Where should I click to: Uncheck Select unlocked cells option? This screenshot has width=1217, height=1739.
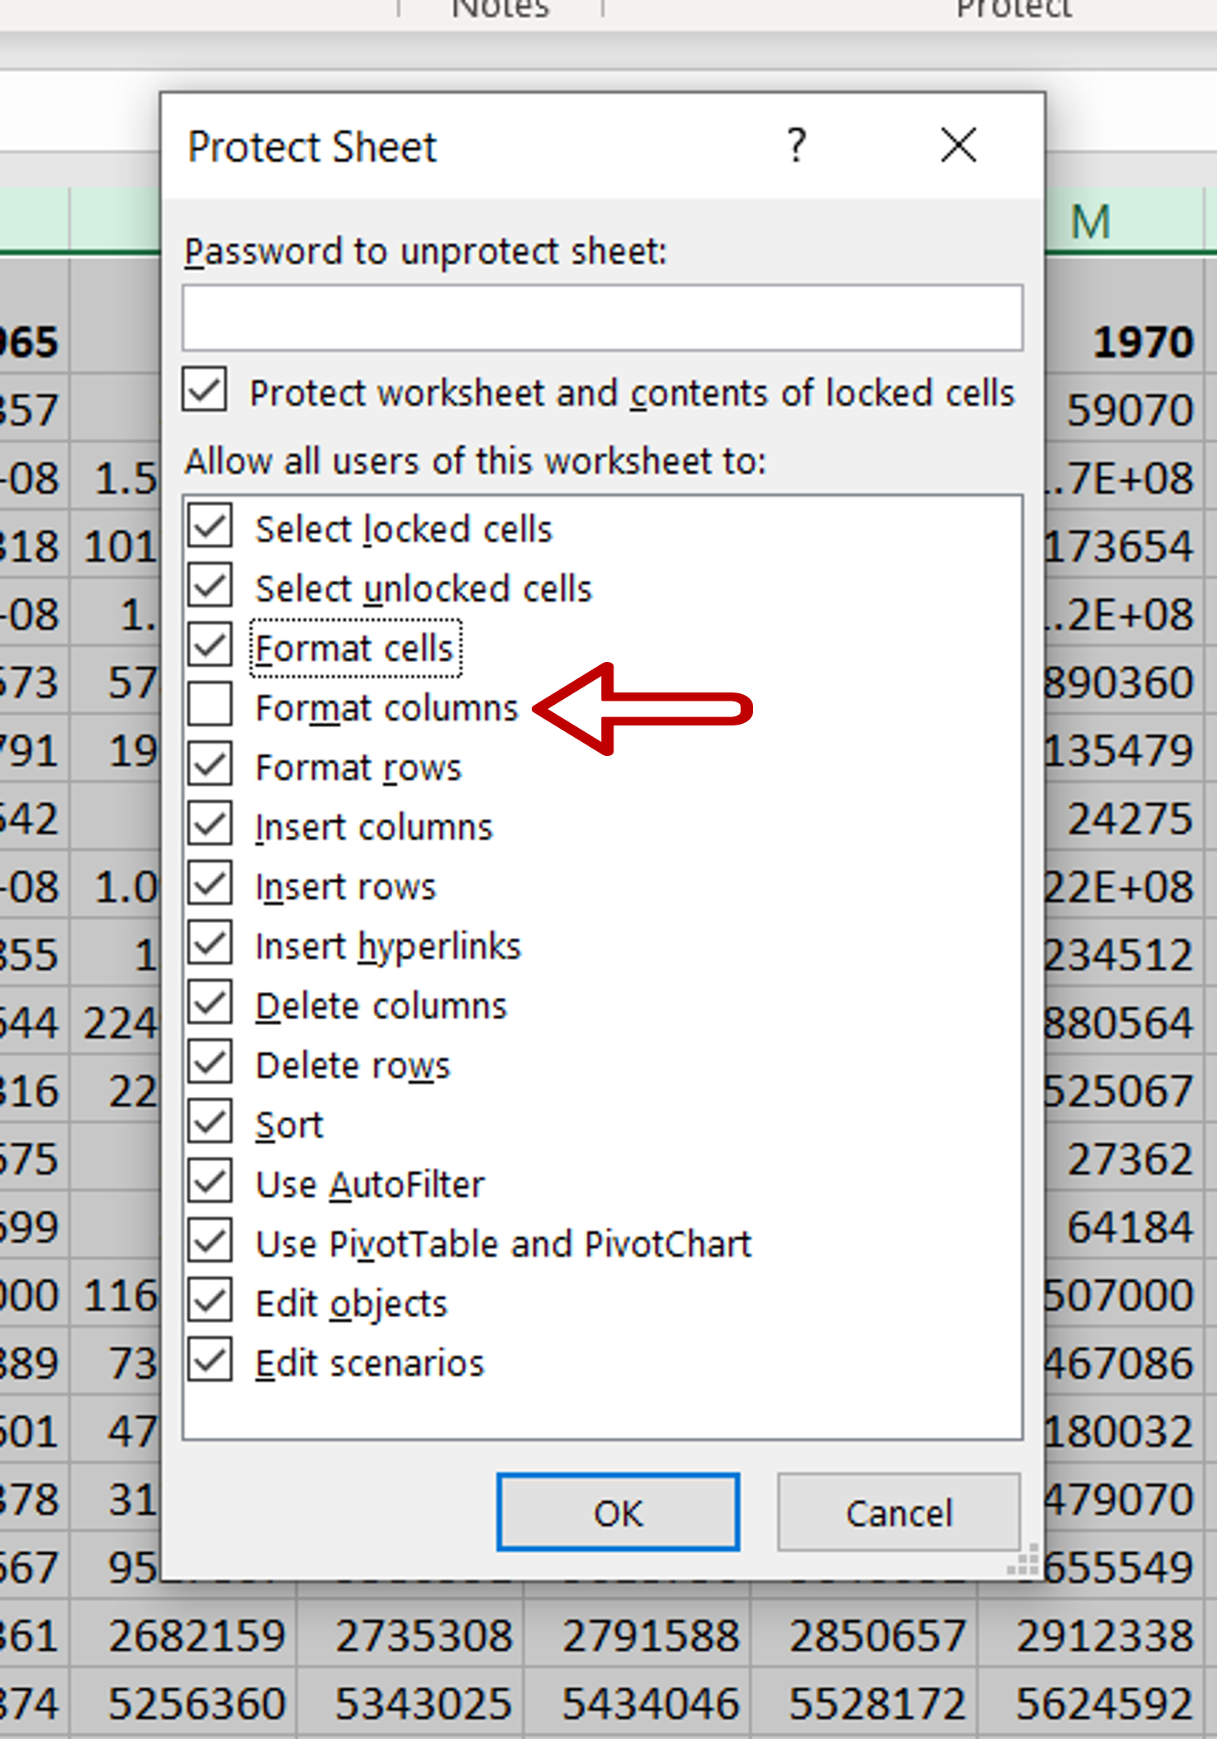click(x=211, y=587)
